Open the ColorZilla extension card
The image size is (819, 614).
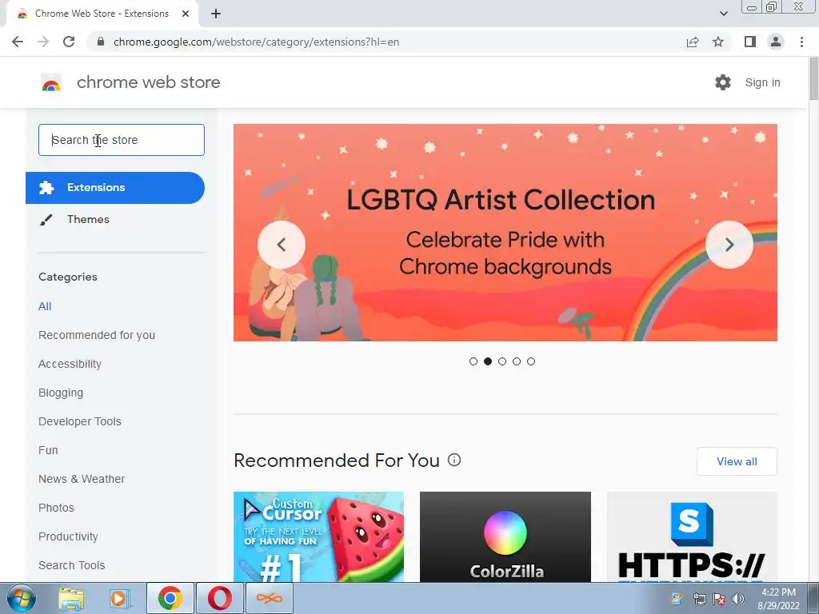505,537
